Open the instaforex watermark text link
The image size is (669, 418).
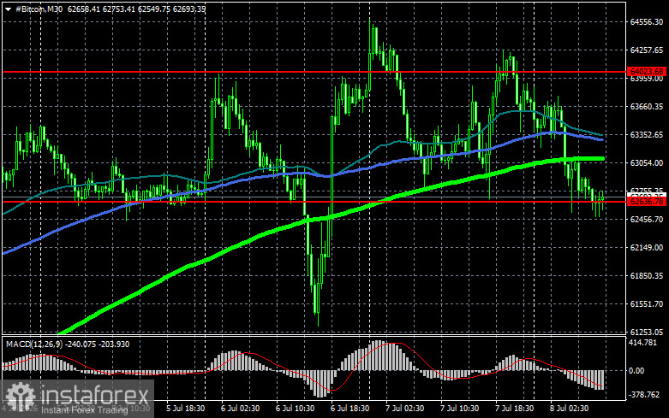click(x=95, y=396)
